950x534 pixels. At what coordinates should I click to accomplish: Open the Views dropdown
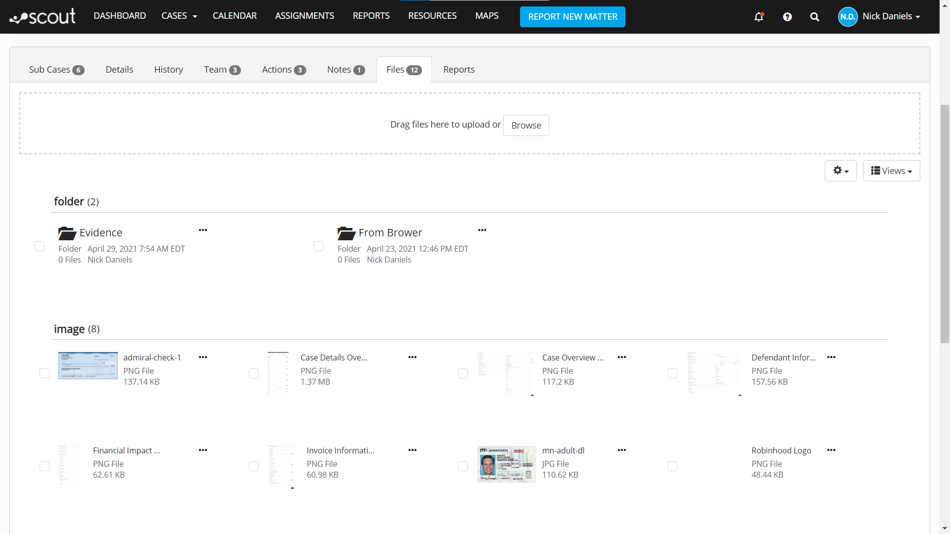point(891,171)
